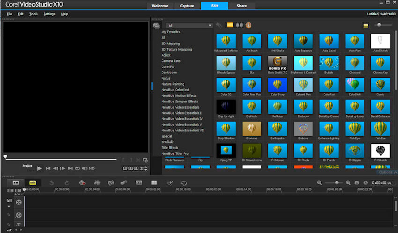Click Fit project in timeline window icon
Image resolution: width=398 pixels, height=233 pixels.
(x=357, y=182)
